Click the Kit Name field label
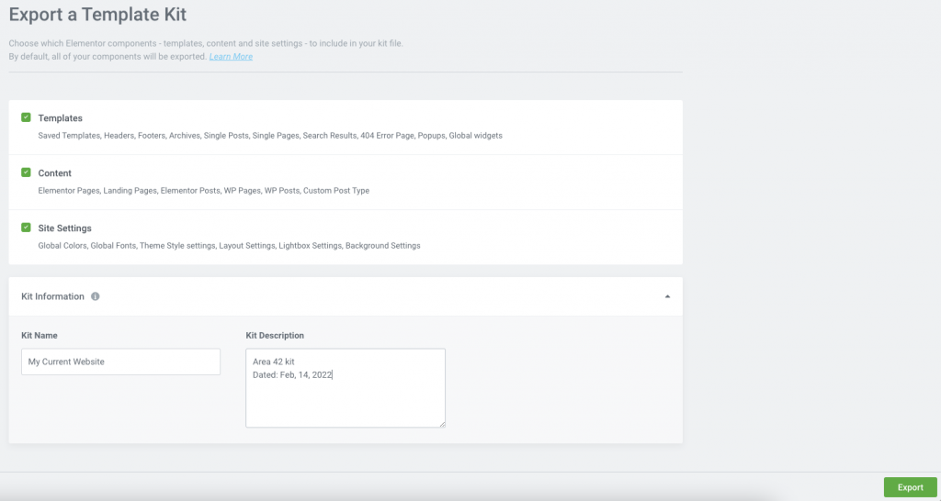The image size is (941, 501). tap(40, 336)
